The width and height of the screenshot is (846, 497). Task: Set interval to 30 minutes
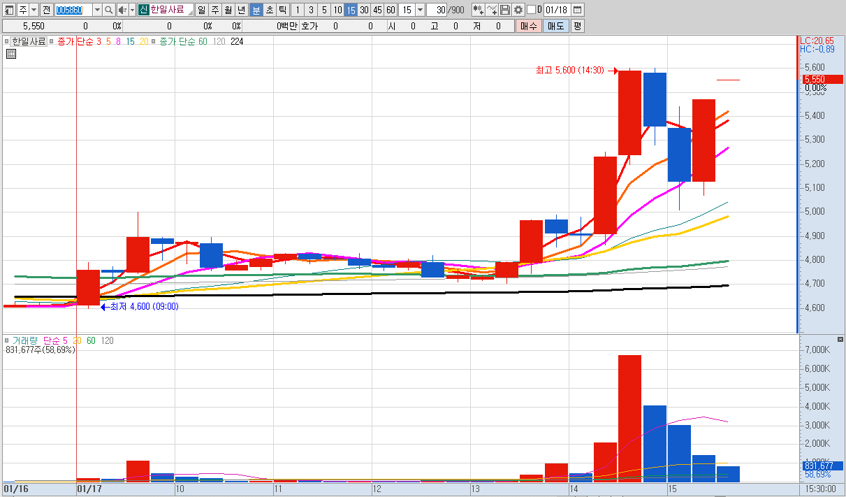click(x=363, y=10)
